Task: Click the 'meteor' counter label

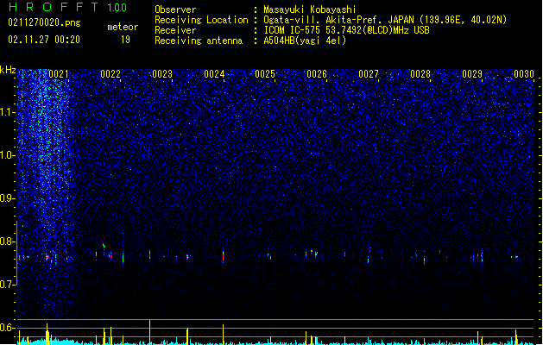Action: 123,27
